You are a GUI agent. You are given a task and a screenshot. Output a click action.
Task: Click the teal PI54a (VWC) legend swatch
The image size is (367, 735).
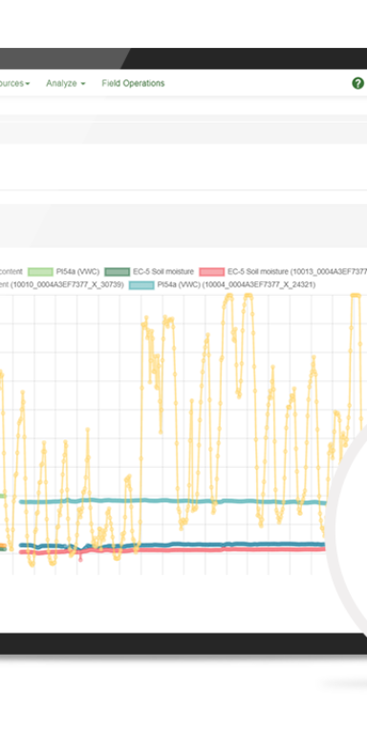pos(141,284)
